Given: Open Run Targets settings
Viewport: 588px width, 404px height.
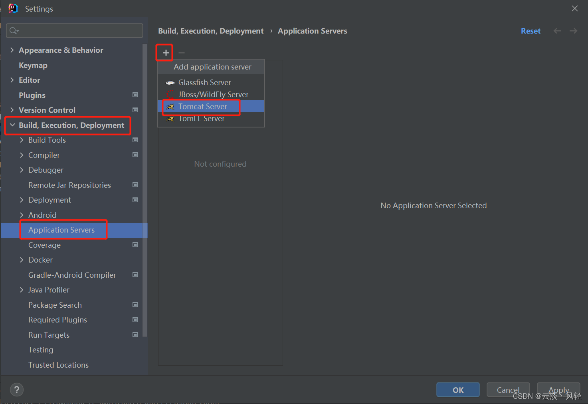Looking at the screenshot, I should [49, 335].
